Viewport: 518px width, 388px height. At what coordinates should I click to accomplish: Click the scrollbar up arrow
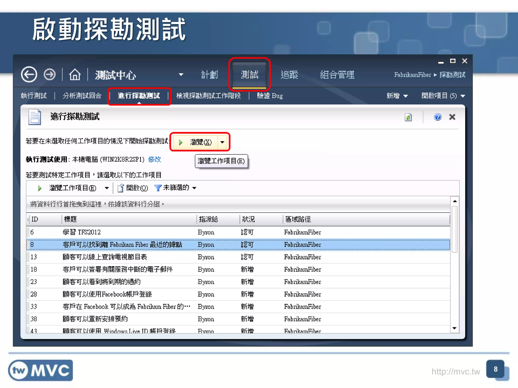pos(455,201)
